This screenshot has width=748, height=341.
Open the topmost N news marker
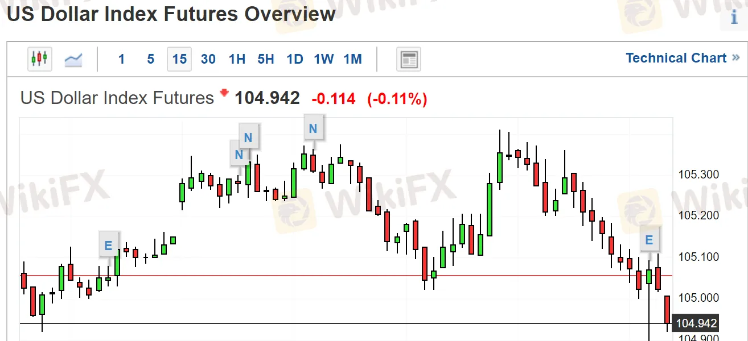[313, 128]
